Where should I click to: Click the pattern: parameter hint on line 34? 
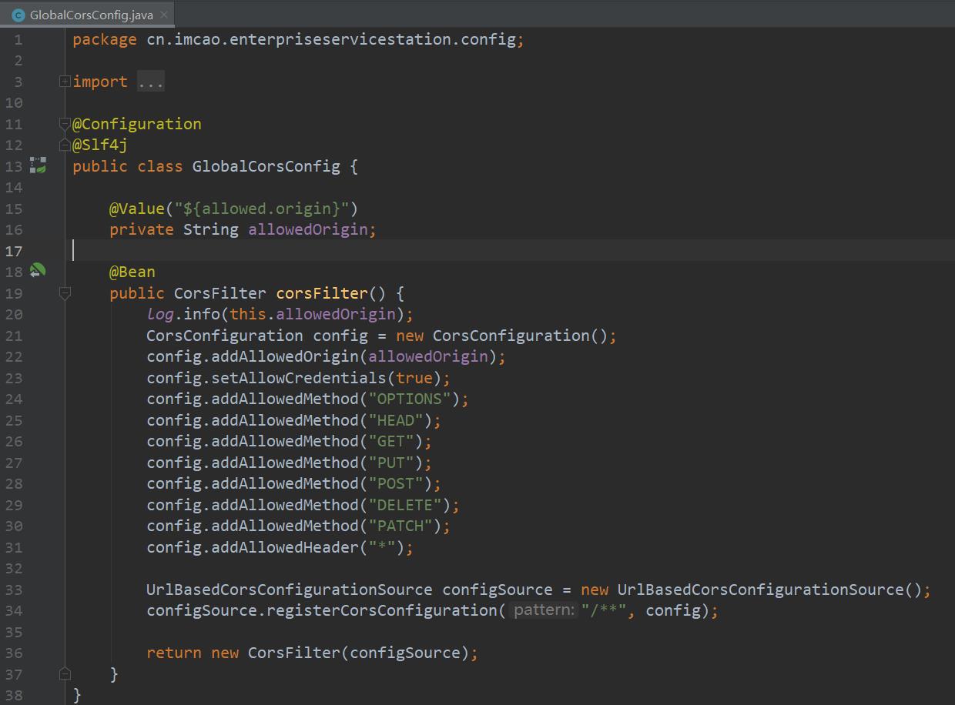pos(544,610)
